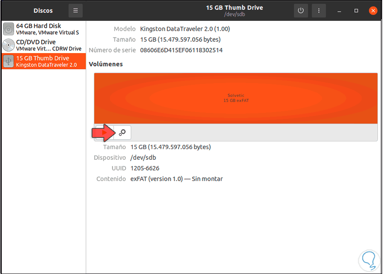Viewport: 383px width, 274px height.
Task: Click the USB thumb drive icon in sidebar
Action: (x=8, y=61)
